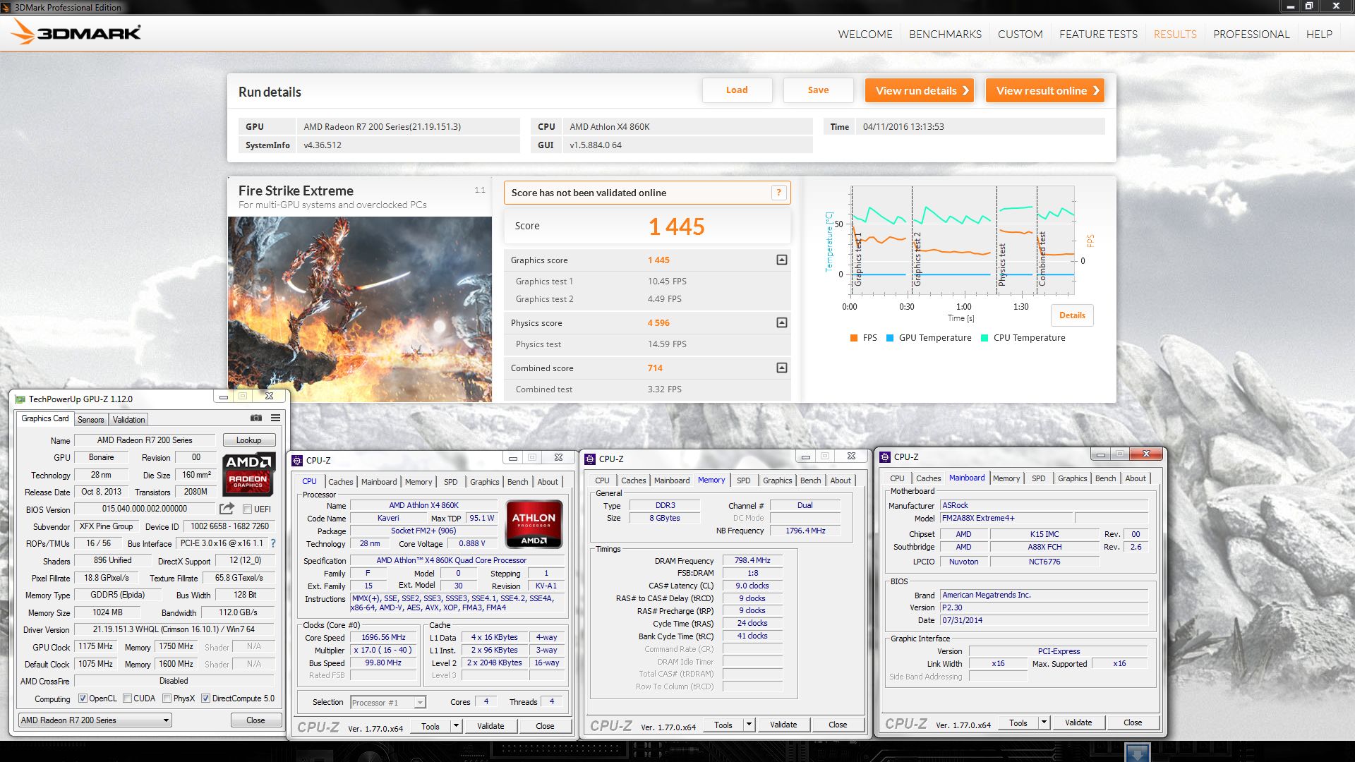
Task: Click the Tools button in CPU-Z CPU window
Action: pyautogui.click(x=430, y=726)
